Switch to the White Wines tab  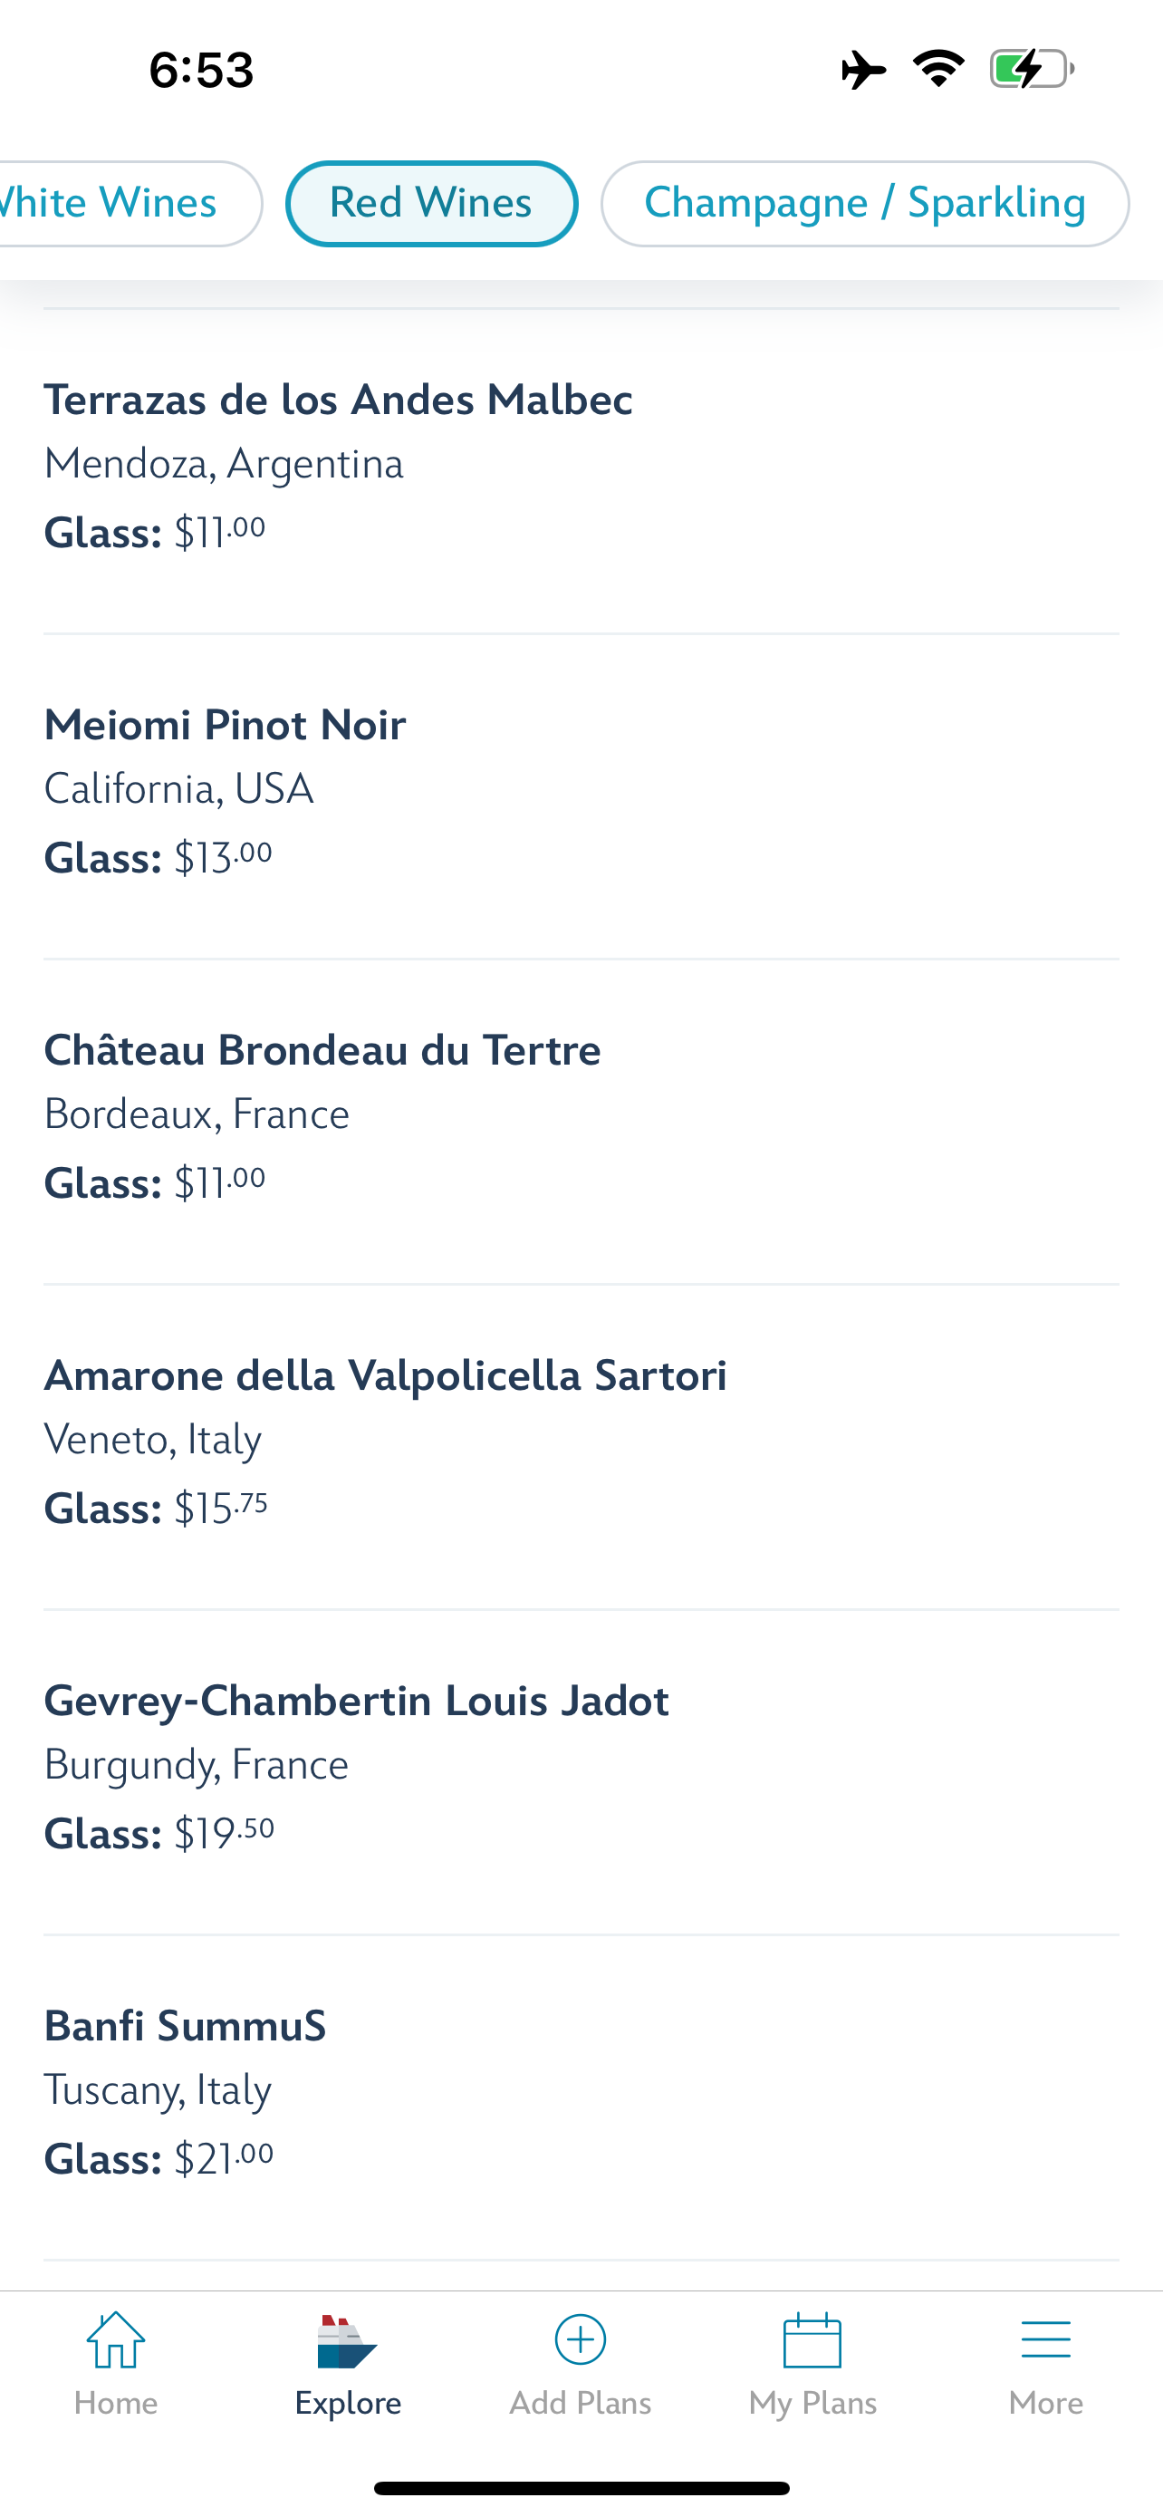point(117,203)
